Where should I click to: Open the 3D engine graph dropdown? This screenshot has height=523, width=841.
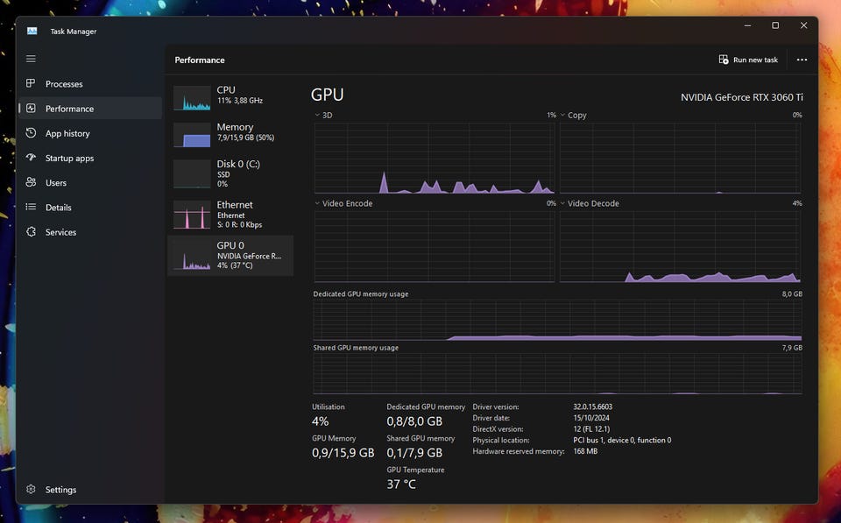317,115
